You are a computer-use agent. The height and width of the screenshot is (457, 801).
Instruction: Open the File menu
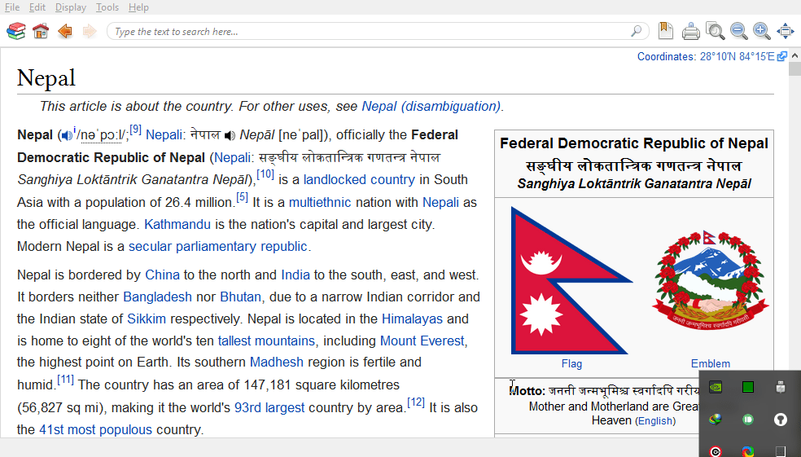12,7
